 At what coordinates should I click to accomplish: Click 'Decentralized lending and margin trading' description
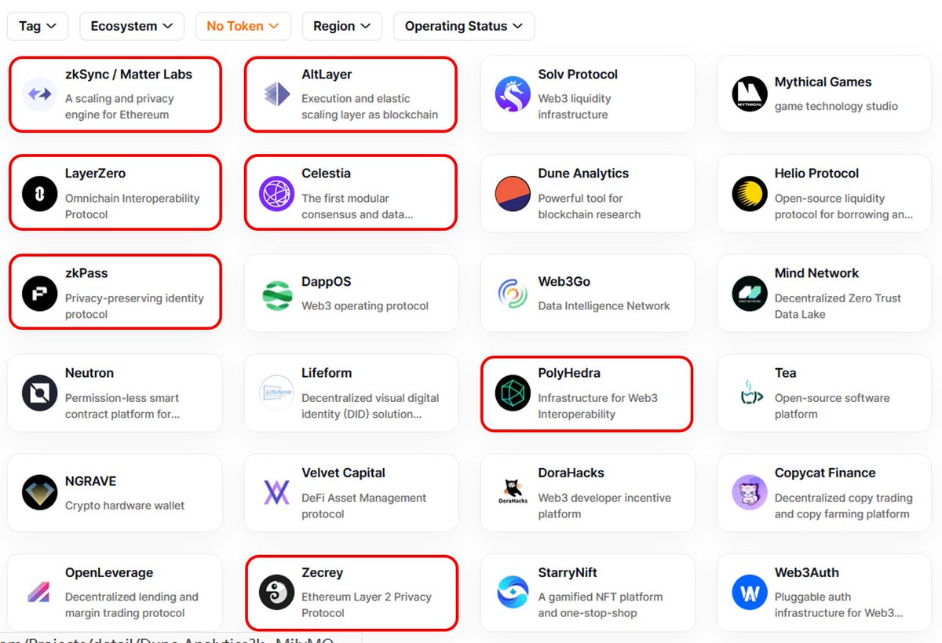tap(132, 605)
